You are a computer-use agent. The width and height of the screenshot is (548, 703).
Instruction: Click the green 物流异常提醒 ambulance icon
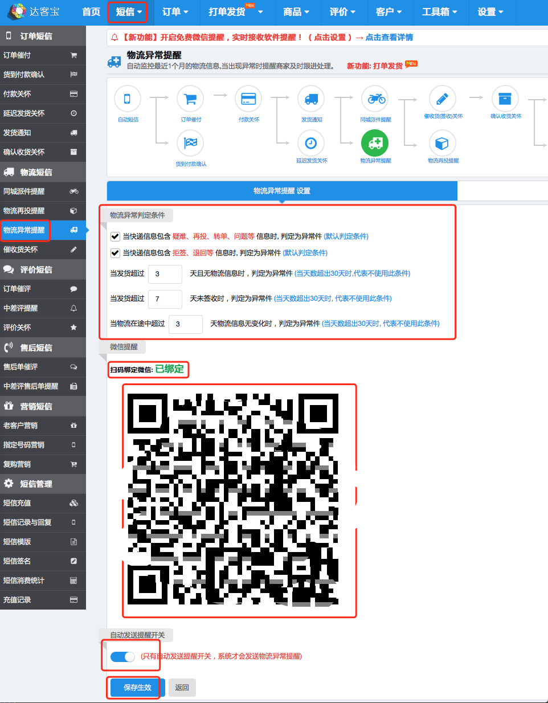click(375, 143)
